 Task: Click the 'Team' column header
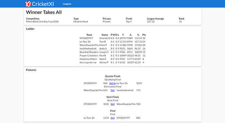point(89,35)
